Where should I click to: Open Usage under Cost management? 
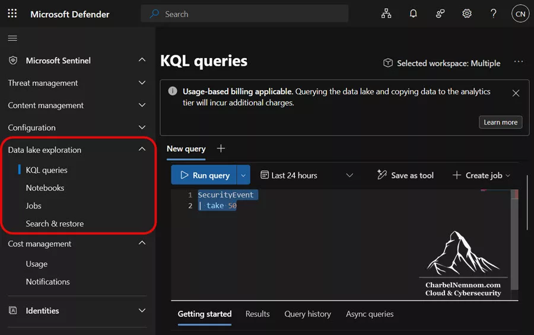coord(36,264)
